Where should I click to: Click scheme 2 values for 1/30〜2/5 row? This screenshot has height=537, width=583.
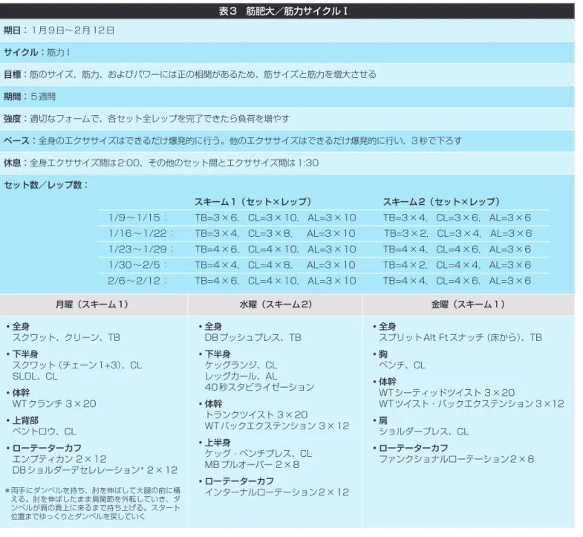tap(457, 265)
